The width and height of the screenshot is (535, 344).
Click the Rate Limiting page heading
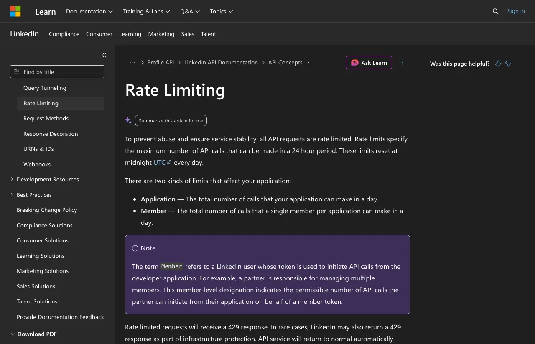pyautogui.click(x=175, y=90)
